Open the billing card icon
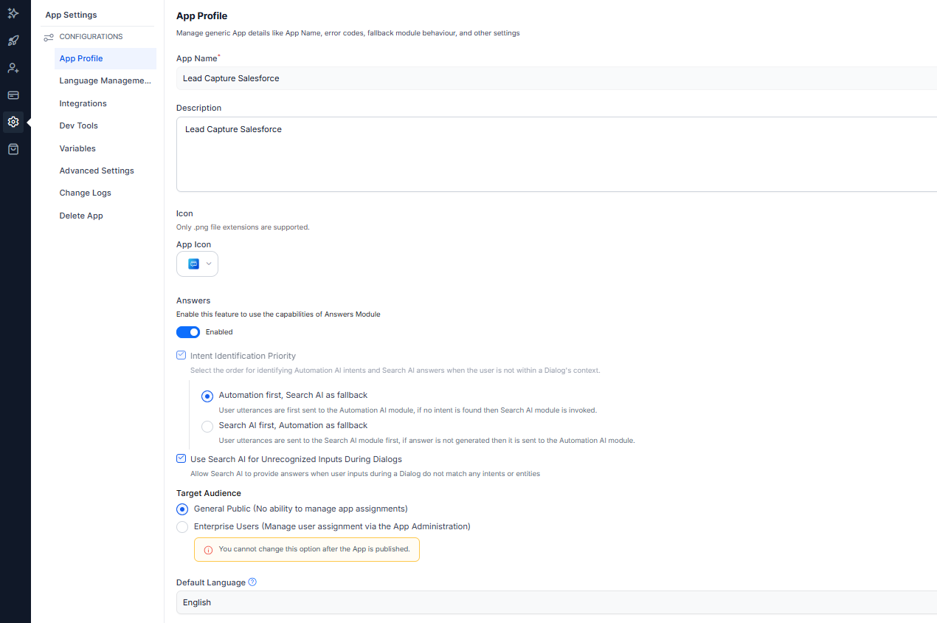Viewport: 937px width, 623px height. pyautogui.click(x=13, y=95)
